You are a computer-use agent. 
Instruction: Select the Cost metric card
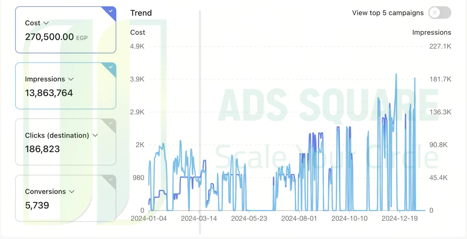click(x=66, y=30)
